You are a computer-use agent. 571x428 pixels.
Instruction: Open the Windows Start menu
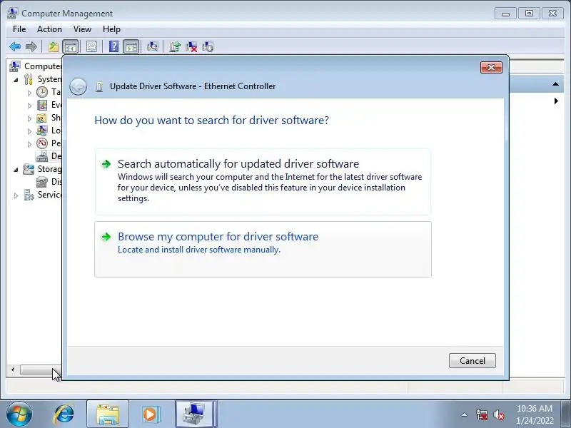click(x=19, y=414)
